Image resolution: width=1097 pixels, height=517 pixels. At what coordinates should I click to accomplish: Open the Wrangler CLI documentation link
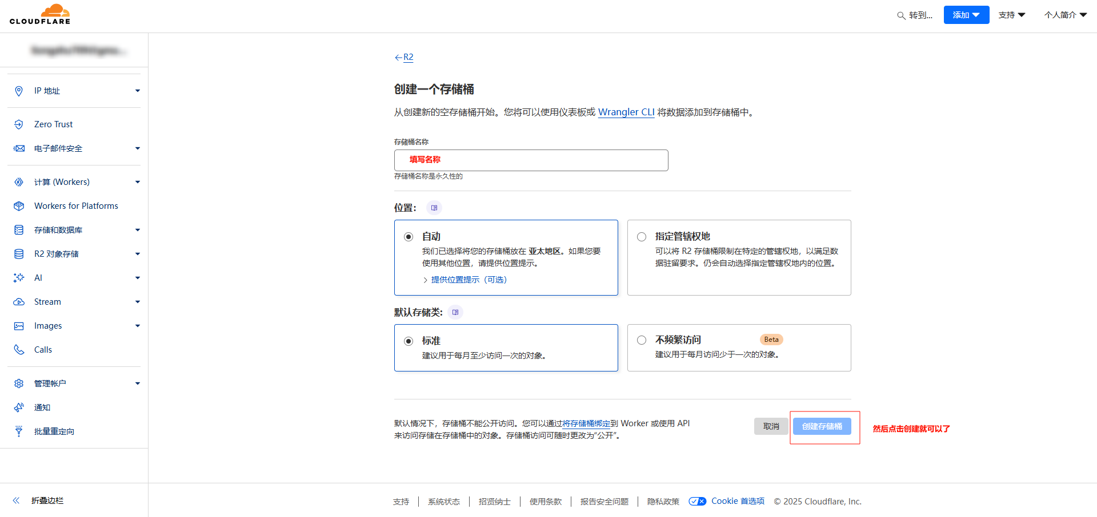click(626, 112)
